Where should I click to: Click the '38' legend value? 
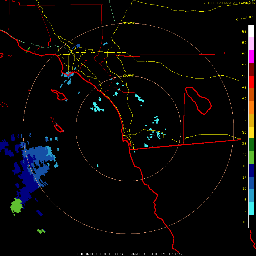click(x=244, y=110)
